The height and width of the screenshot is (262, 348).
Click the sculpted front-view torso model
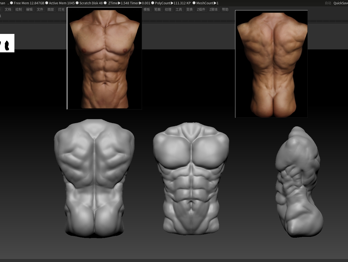[191, 178]
